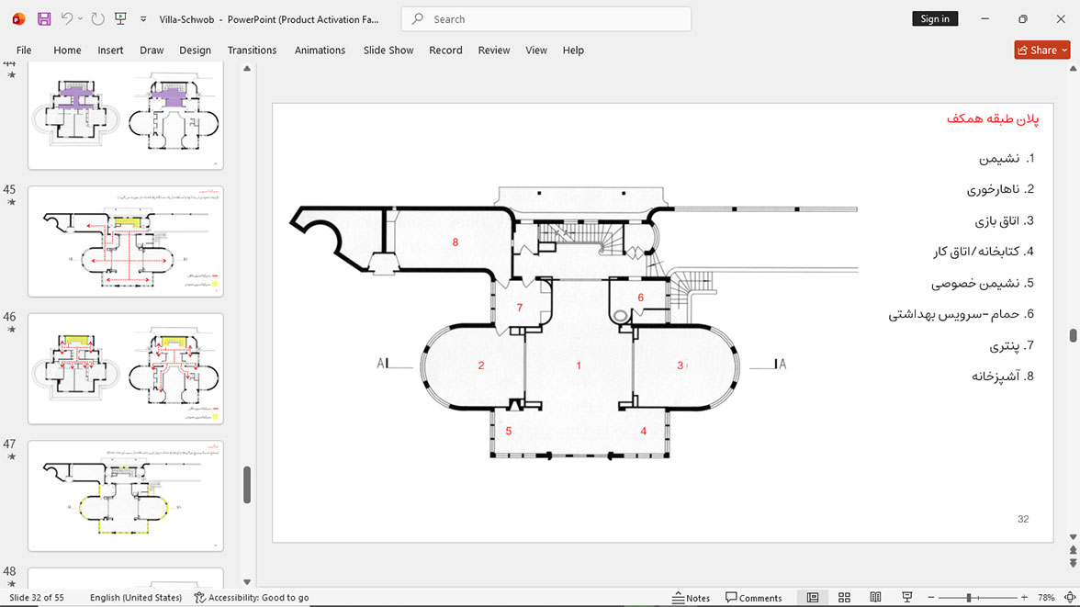Switch to the Home tab

tap(68, 51)
